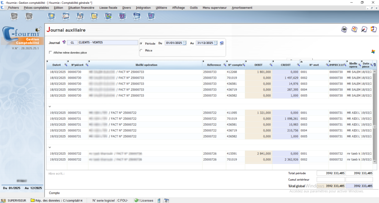The width and height of the screenshot is (379, 203).
Task: Click the journal lookup icon beside Journal label
Action: click(x=64, y=43)
